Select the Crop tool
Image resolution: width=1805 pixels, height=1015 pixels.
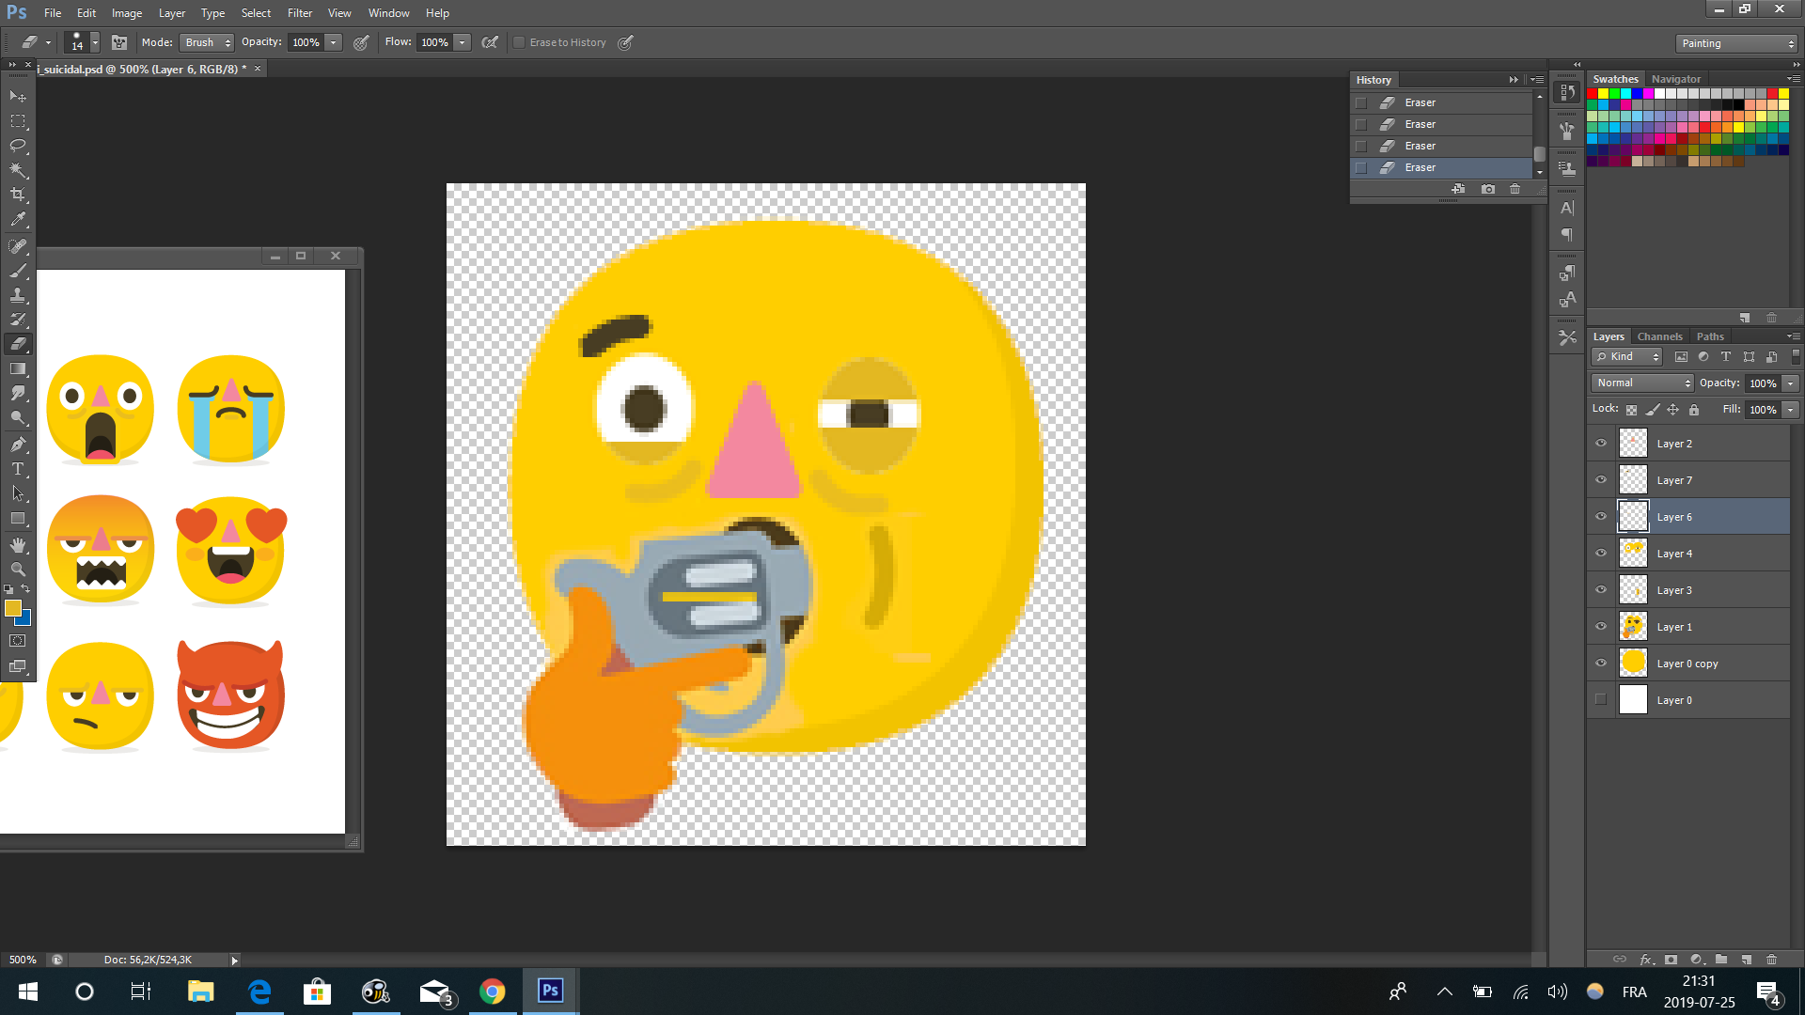pos(18,195)
